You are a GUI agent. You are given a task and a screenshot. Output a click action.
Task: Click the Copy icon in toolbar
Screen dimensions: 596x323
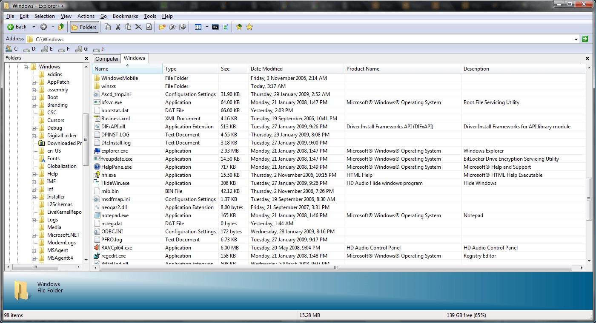coord(108,27)
